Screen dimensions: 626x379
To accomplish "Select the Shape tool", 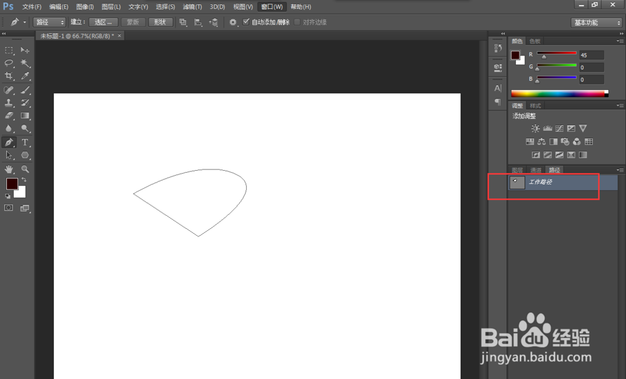I will [x=25, y=155].
